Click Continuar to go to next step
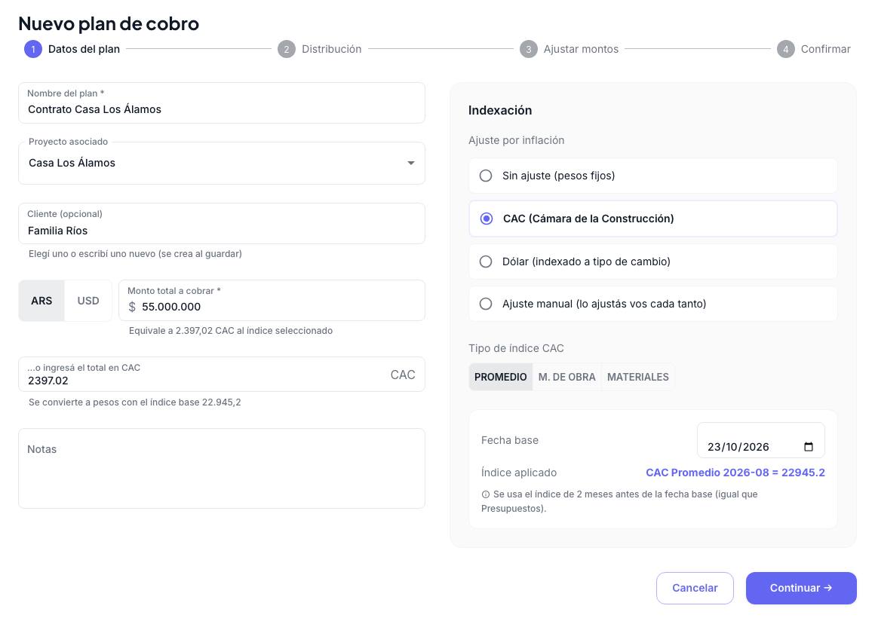875x618 pixels. (x=801, y=588)
